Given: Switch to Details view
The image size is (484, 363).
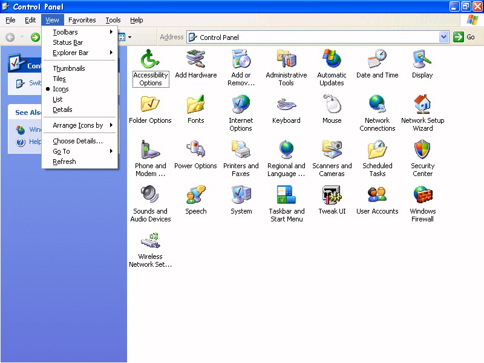Looking at the screenshot, I should (x=80, y=110).
